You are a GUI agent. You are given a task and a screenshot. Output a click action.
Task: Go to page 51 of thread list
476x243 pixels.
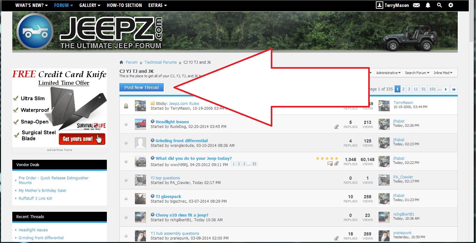(x=424, y=89)
